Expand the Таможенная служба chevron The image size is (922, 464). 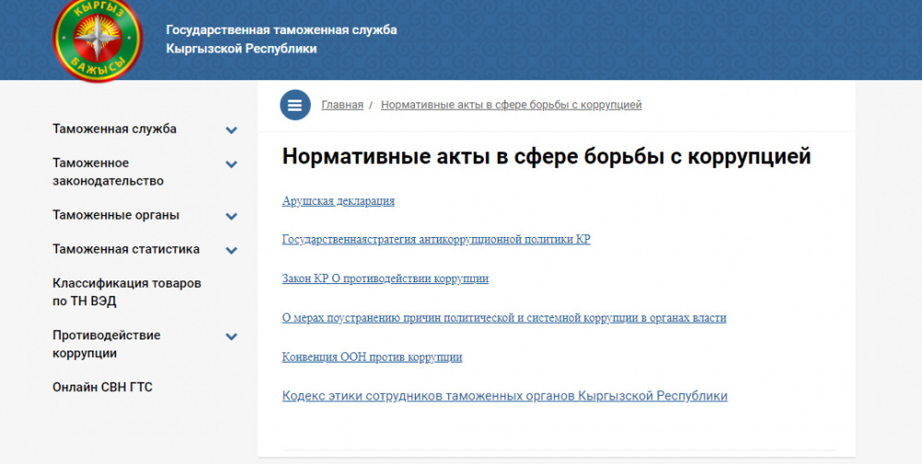[231, 130]
